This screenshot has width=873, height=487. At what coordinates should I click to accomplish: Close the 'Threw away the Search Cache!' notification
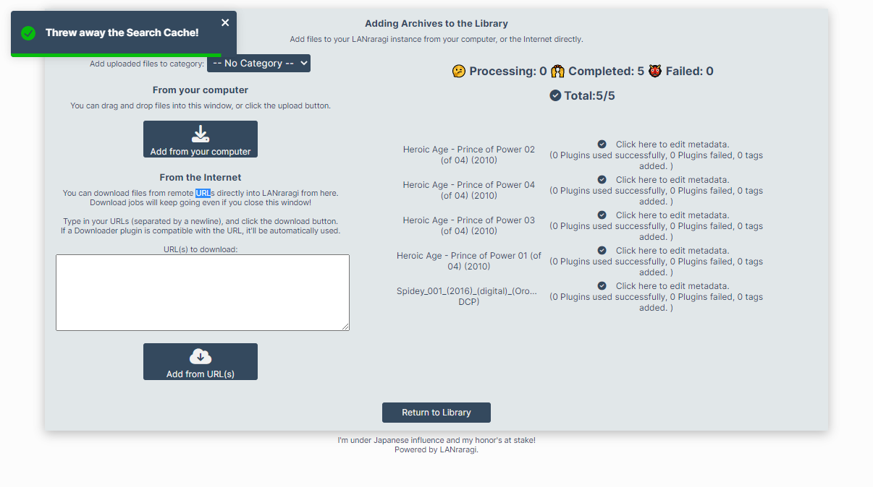click(225, 23)
